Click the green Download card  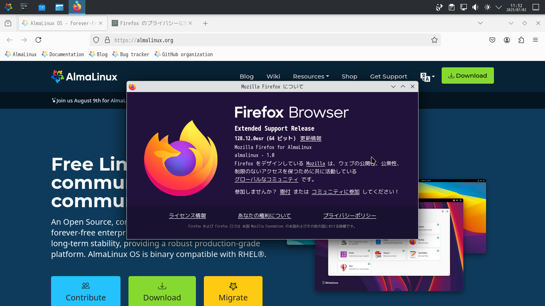click(162, 291)
